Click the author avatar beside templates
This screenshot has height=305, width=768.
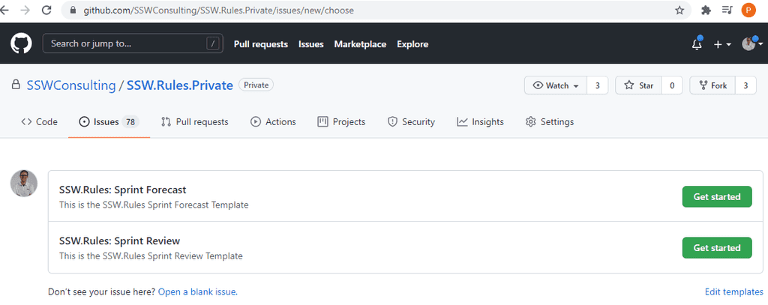[x=24, y=184]
